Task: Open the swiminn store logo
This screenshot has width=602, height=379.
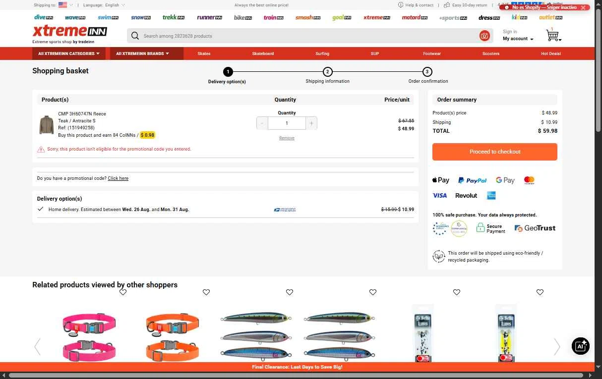Action: pos(108,17)
